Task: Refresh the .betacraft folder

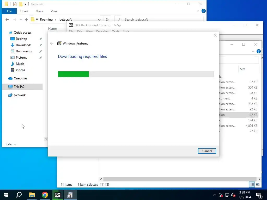Action: click(x=107, y=20)
